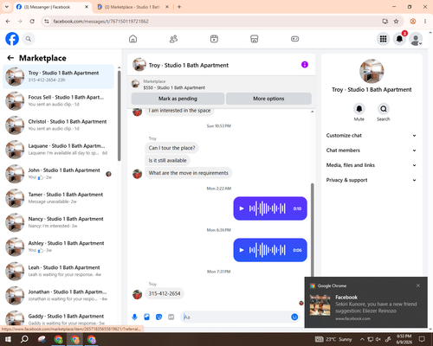Image resolution: width=433 pixels, height=346 pixels.
Task: Open the sticker picker icon
Action: click(158, 317)
